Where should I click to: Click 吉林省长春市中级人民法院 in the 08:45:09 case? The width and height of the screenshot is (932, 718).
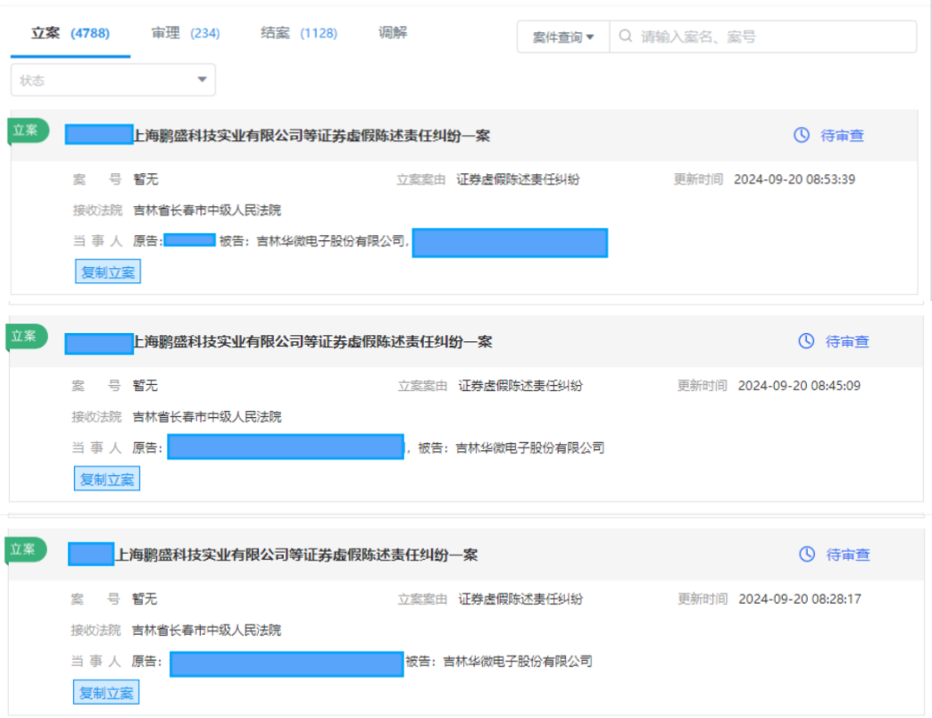click(207, 417)
